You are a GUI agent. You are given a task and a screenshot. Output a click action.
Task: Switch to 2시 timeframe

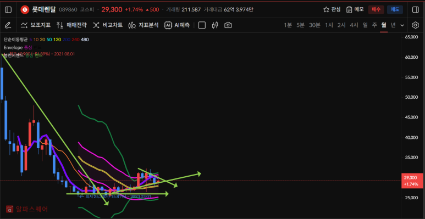(x=341, y=25)
